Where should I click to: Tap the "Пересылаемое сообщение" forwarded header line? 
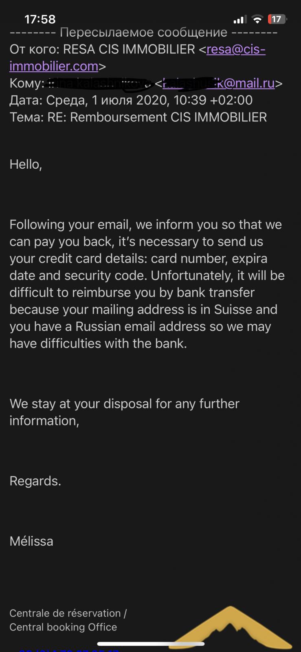pyautogui.click(x=143, y=32)
